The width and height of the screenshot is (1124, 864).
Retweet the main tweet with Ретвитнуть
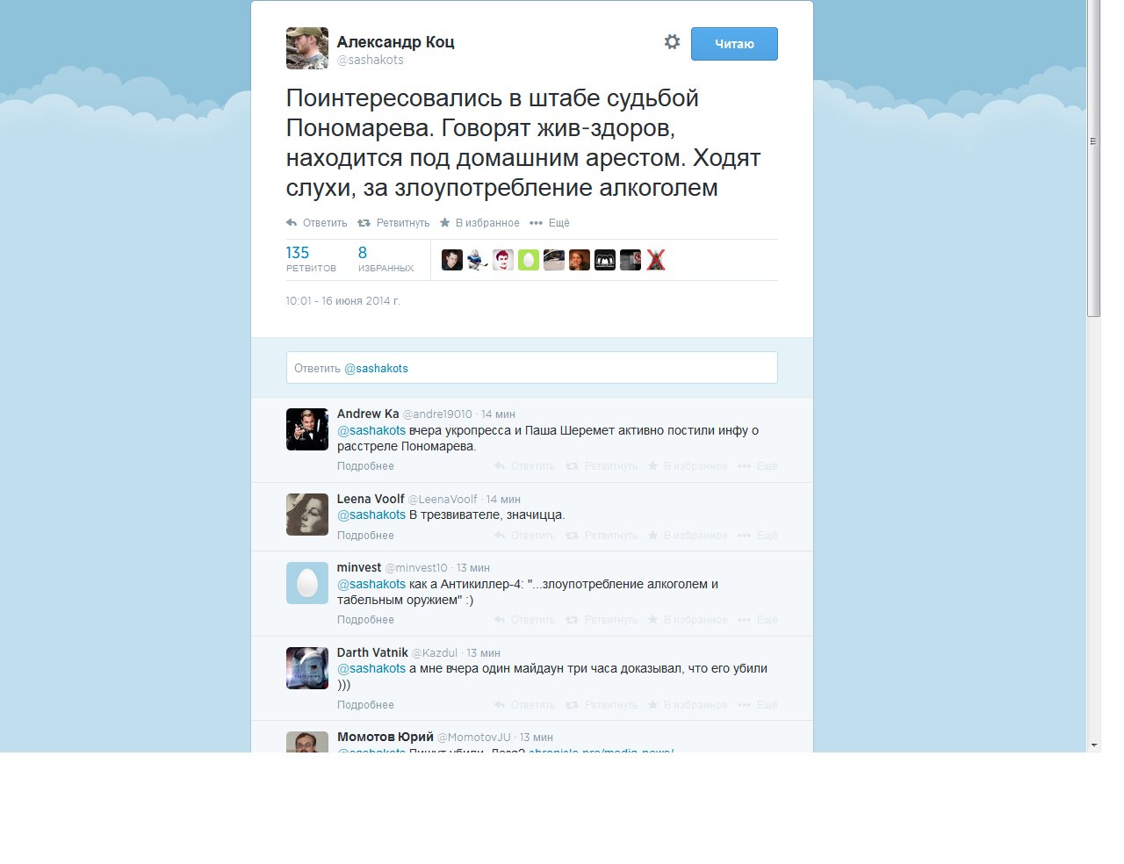[x=393, y=223]
